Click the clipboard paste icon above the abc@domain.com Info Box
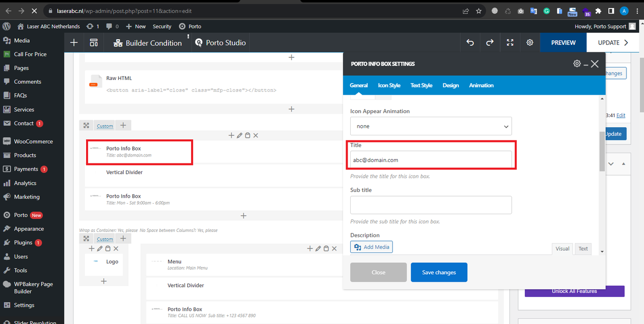This screenshot has height=324, width=644. tap(248, 135)
